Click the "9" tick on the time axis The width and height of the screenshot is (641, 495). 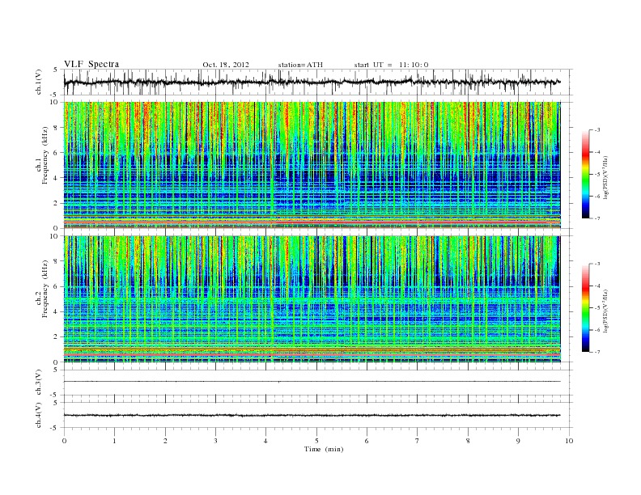(518, 441)
